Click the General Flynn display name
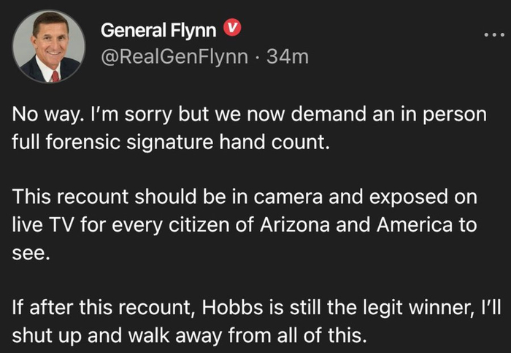Viewport: 511px width, 353px height. pyautogui.click(x=158, y=30)
